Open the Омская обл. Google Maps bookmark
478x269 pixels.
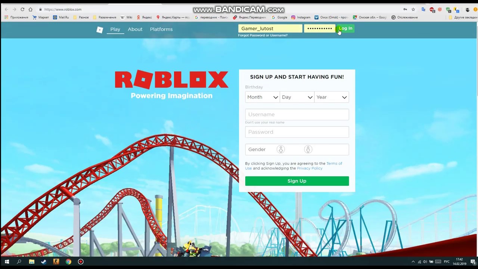[370, 17]
